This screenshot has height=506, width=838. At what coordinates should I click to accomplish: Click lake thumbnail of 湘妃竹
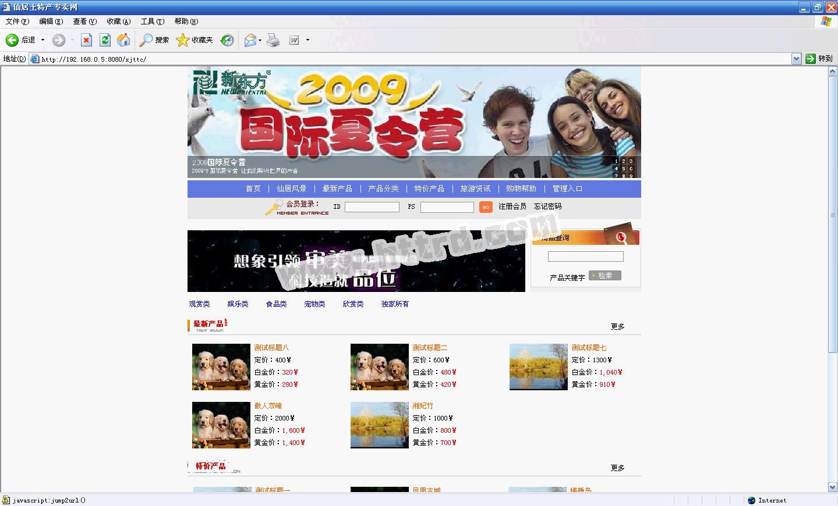(x=380, y=425)
